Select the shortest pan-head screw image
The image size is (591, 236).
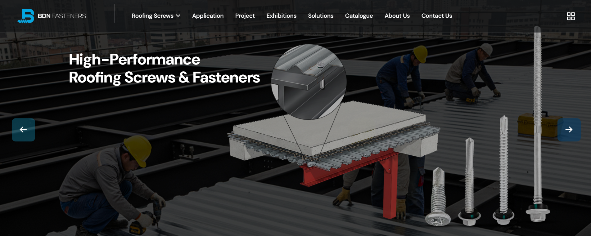click(x=438, y=198)
